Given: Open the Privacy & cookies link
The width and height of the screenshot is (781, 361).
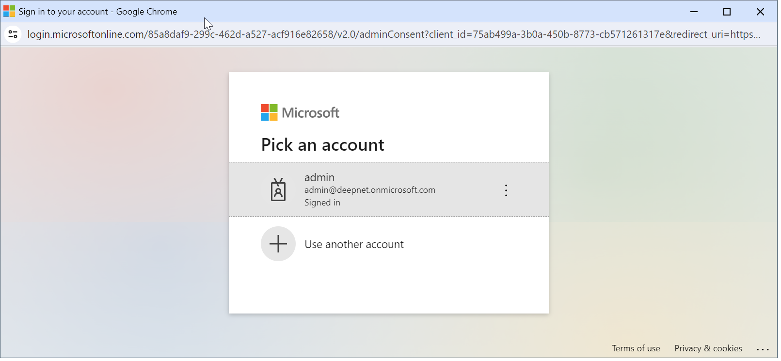Looking at the screenshot, I should [708, 348].
